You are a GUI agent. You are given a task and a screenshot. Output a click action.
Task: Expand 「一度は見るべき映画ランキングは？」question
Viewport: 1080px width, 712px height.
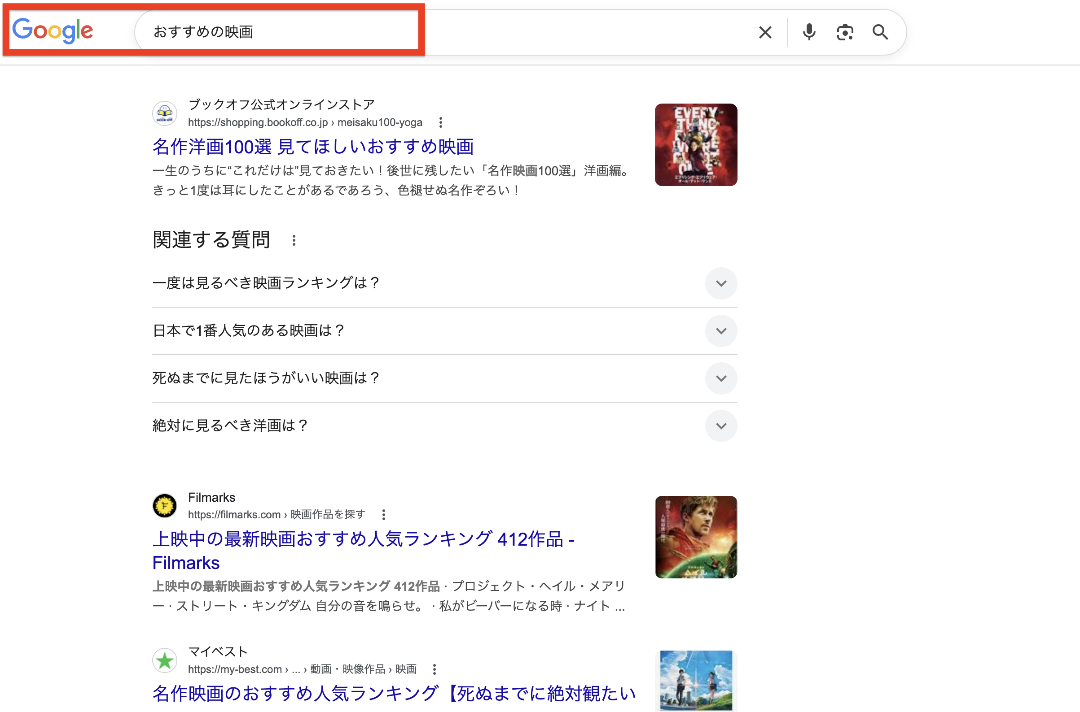721,283
